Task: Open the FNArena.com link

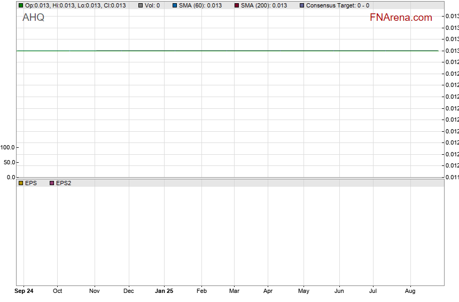Action: tap(401, 18)
